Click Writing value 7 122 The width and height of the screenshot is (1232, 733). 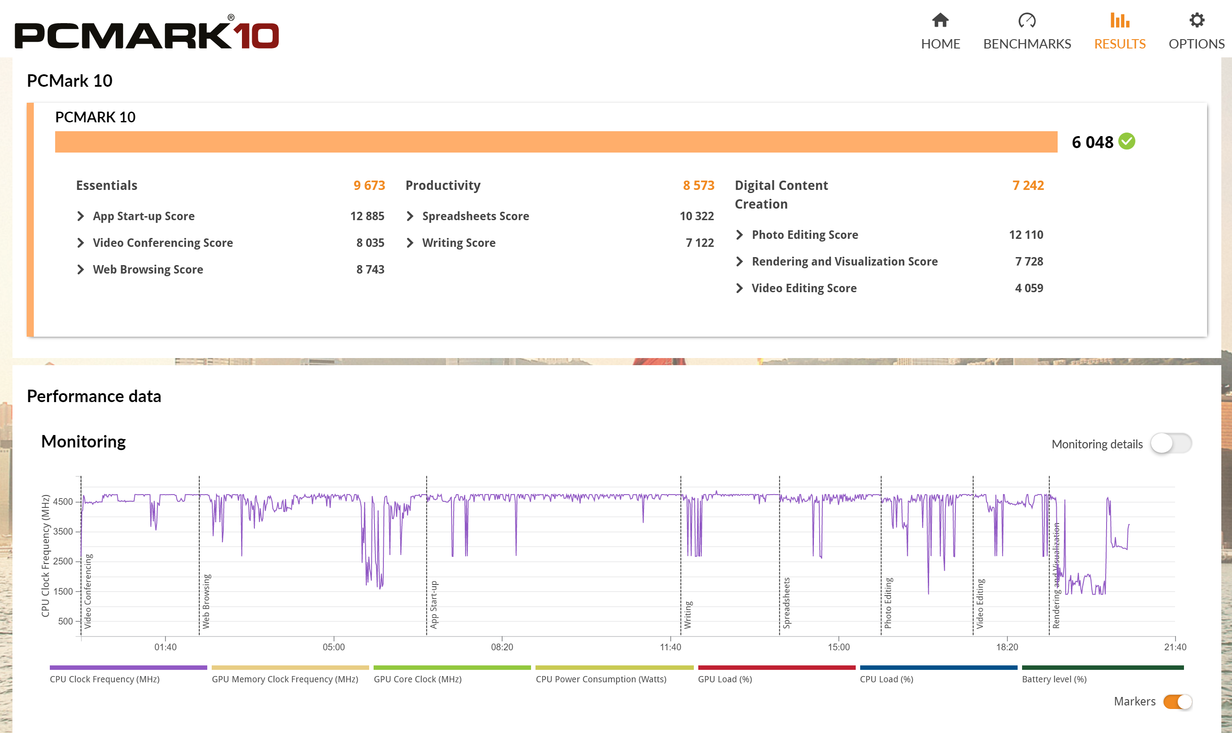click(x=700, y=243)
